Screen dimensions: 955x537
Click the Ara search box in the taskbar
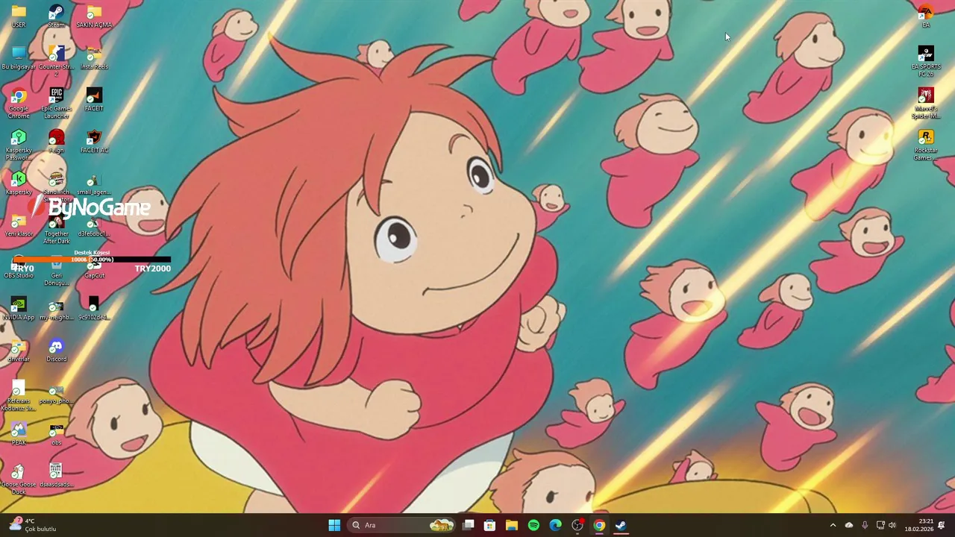coord(403,525)
